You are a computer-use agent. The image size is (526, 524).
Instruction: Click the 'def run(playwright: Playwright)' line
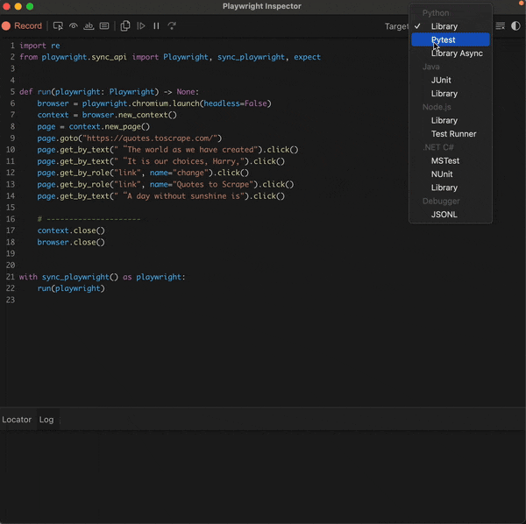tap(109, 92)
